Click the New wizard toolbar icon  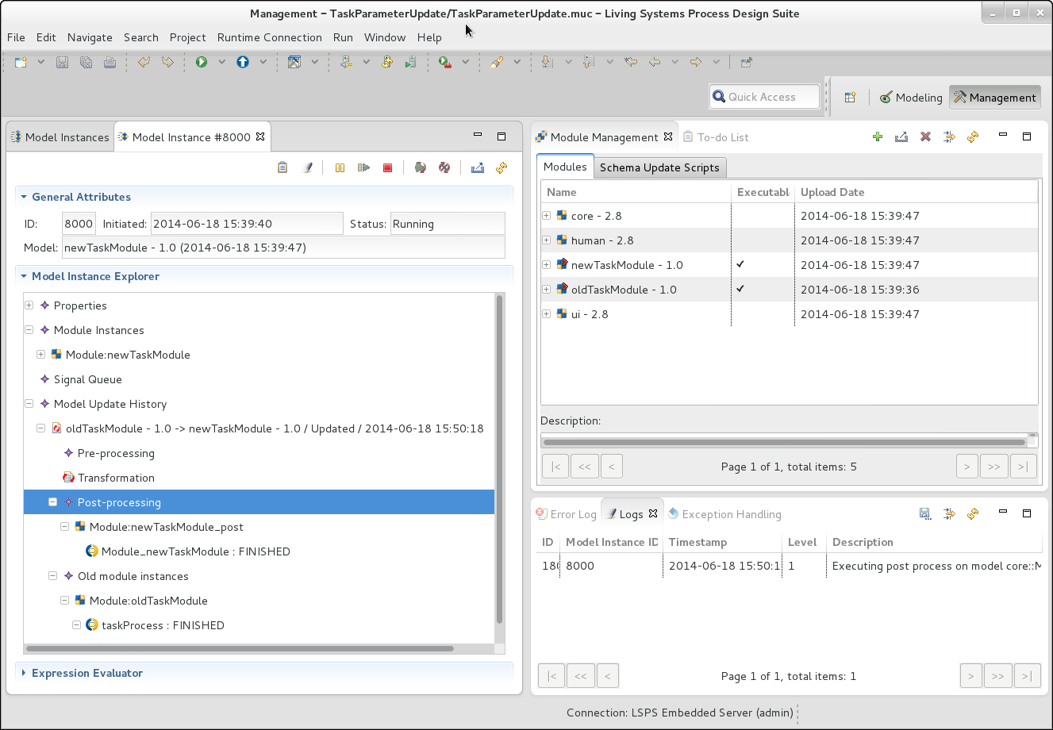pos(21,62)
